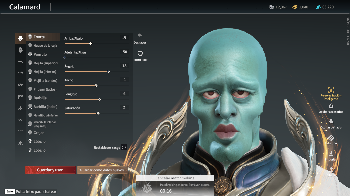Click the matchmaking spiral icon
This screenshot has width=350, height=196.
point(148,188)
